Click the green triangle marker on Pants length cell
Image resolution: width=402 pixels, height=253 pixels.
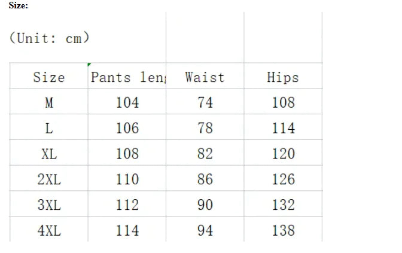[x=90, y=65]
